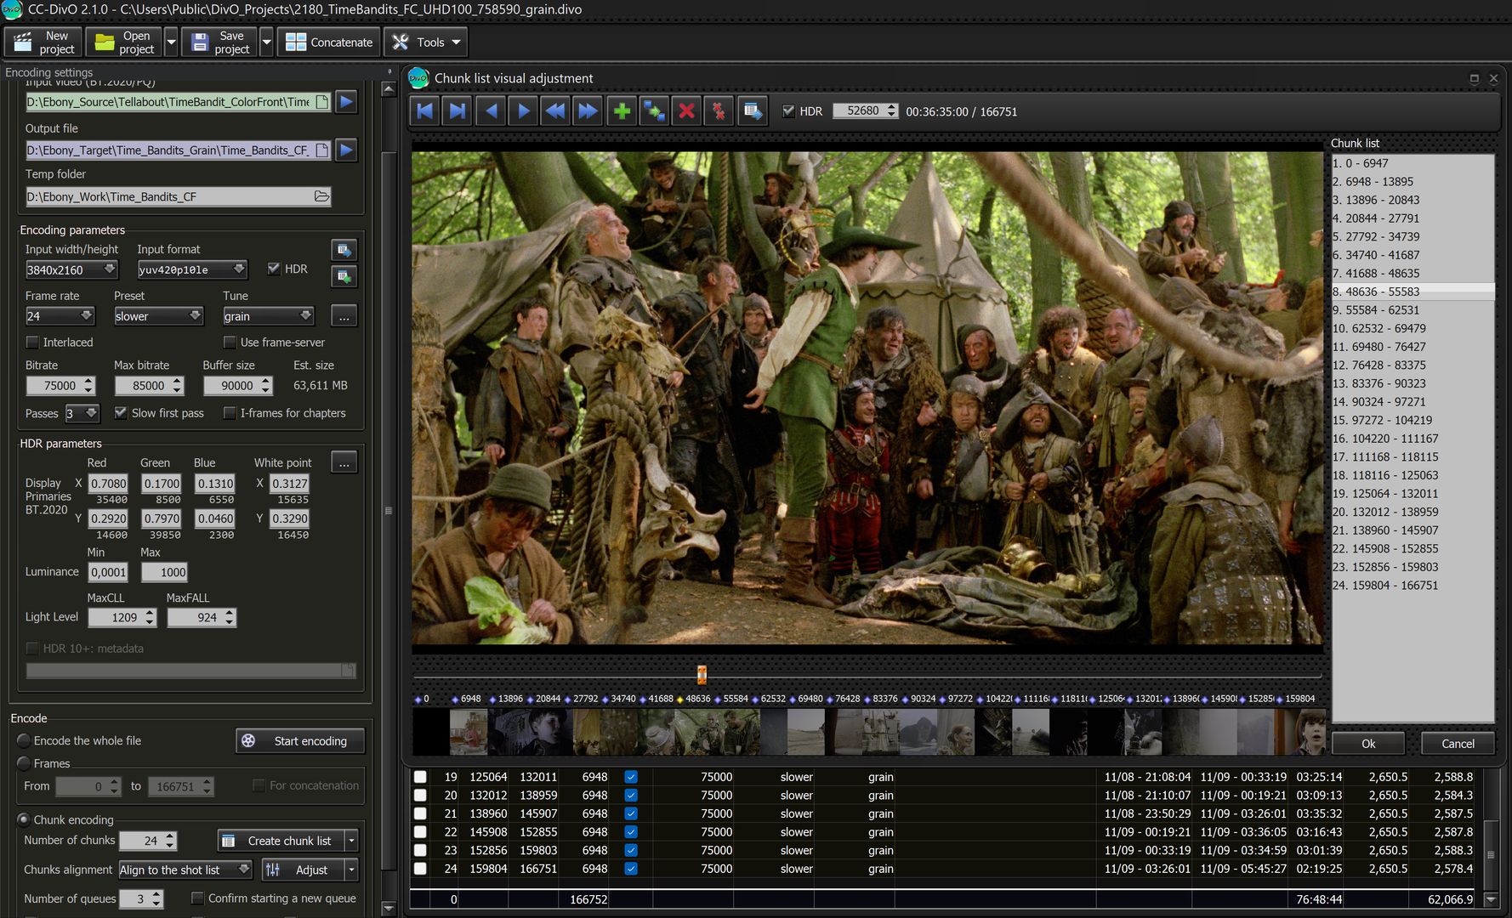
Task: Click the upper settings icon beside Input format
Action: pyautogui.click(x=344, y=250)
